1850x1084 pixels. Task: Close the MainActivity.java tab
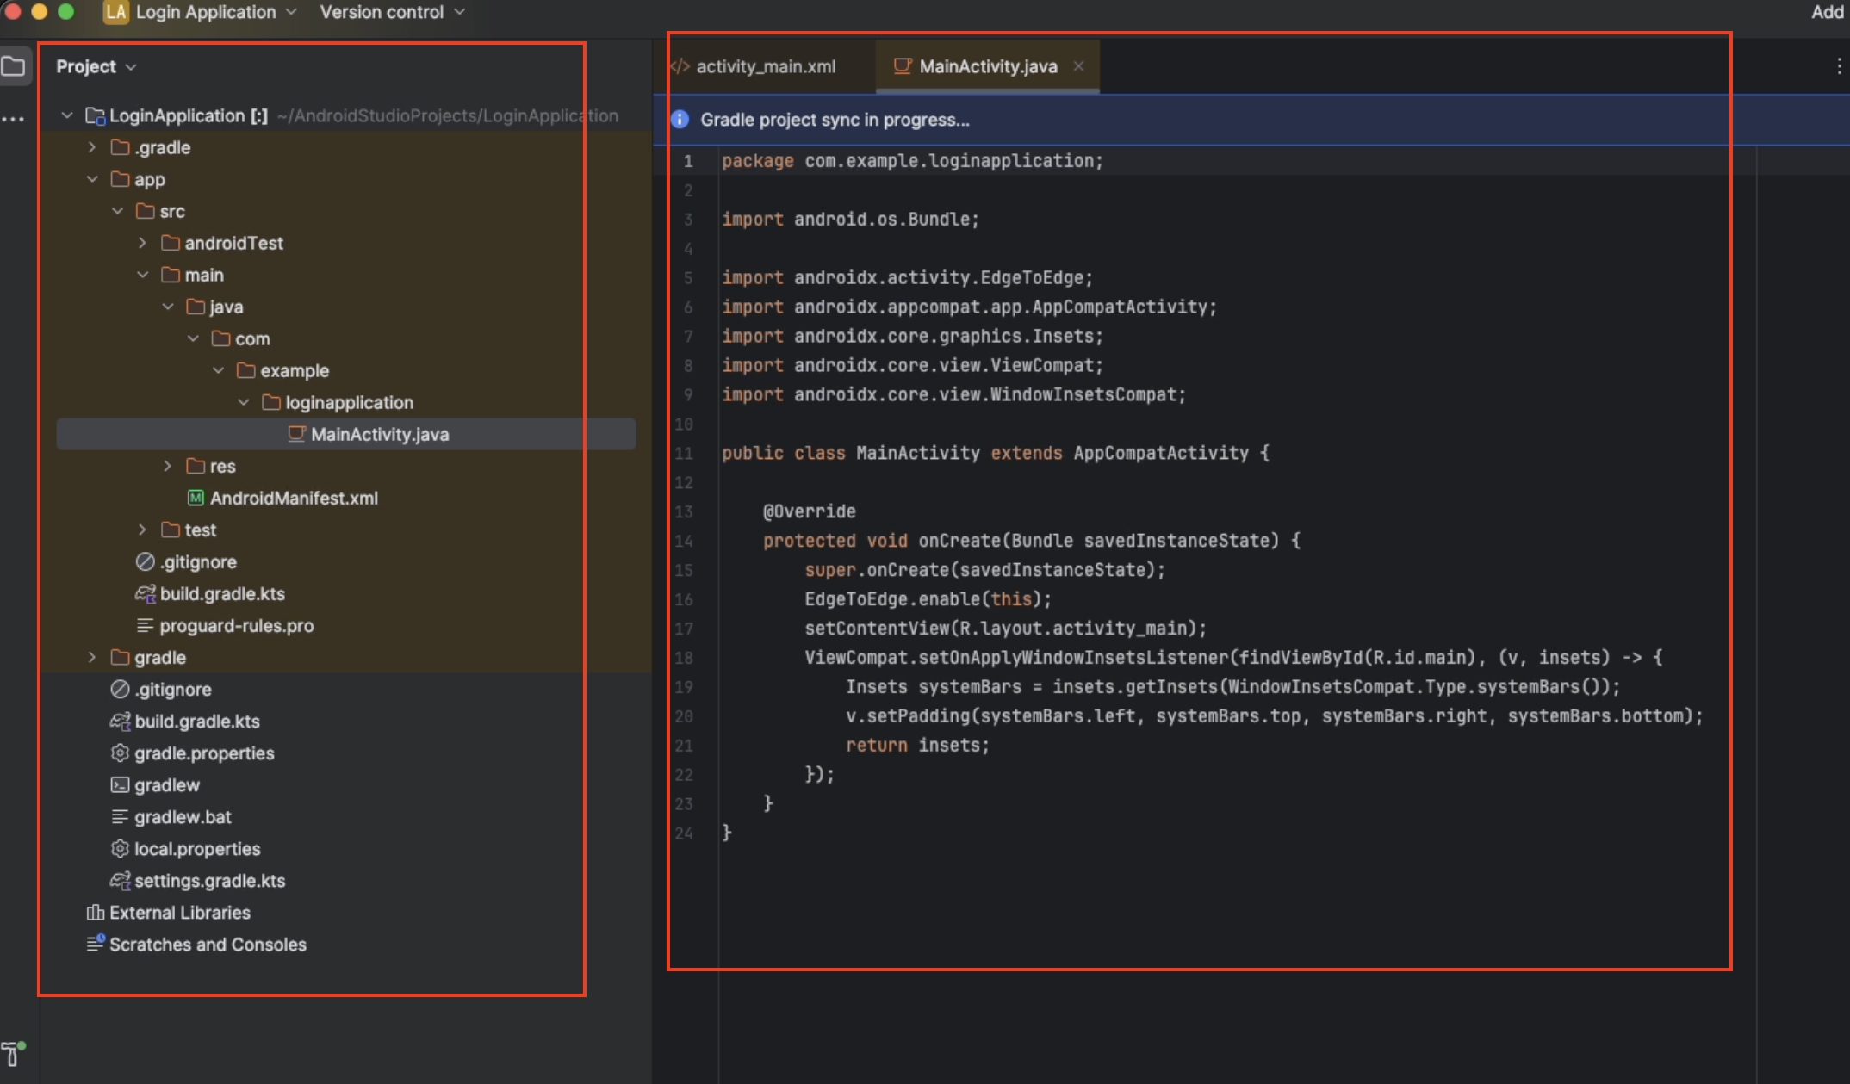point(1078,66)
